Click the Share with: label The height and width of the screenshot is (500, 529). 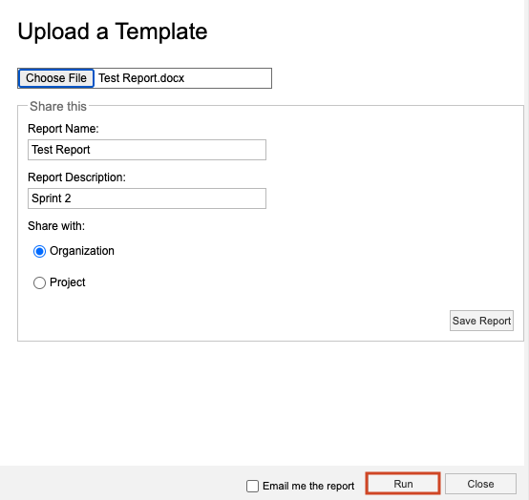[56, 226]
